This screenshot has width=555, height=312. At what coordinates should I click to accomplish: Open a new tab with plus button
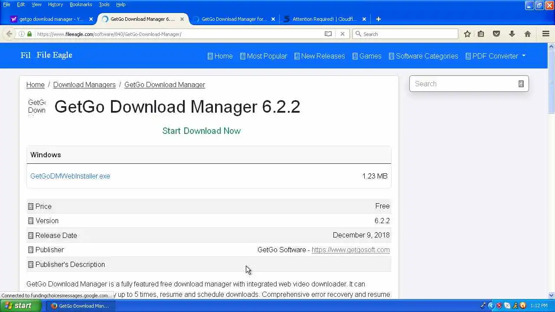tap(379, 19)
